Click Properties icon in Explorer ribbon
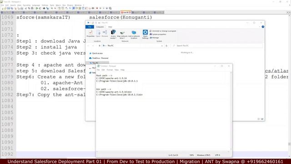The image size is (291, 164). click(90, 32)
